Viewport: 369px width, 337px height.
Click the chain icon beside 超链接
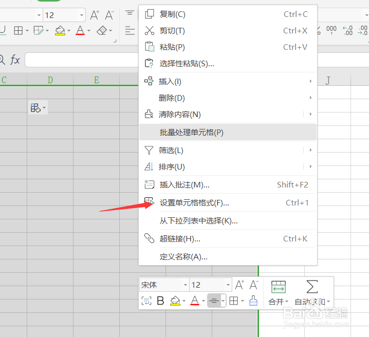149,238
